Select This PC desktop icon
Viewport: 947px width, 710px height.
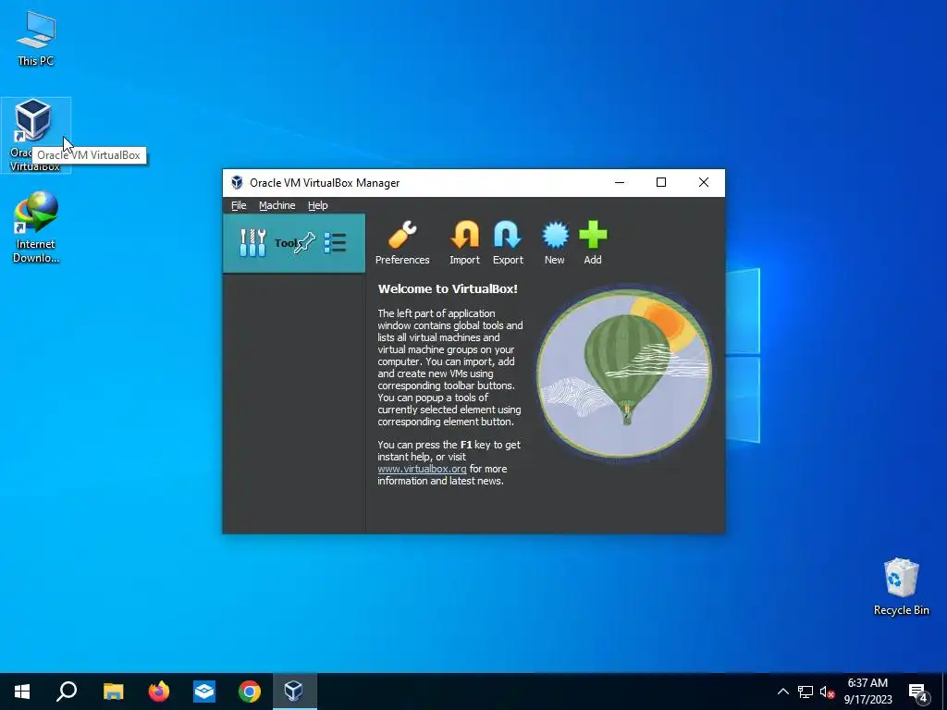[36, 39]
